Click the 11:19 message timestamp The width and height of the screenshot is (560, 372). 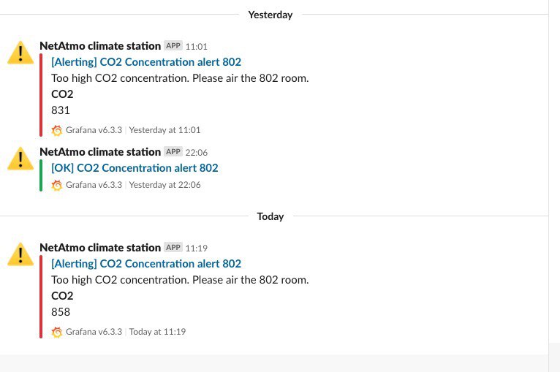point(197,248)
